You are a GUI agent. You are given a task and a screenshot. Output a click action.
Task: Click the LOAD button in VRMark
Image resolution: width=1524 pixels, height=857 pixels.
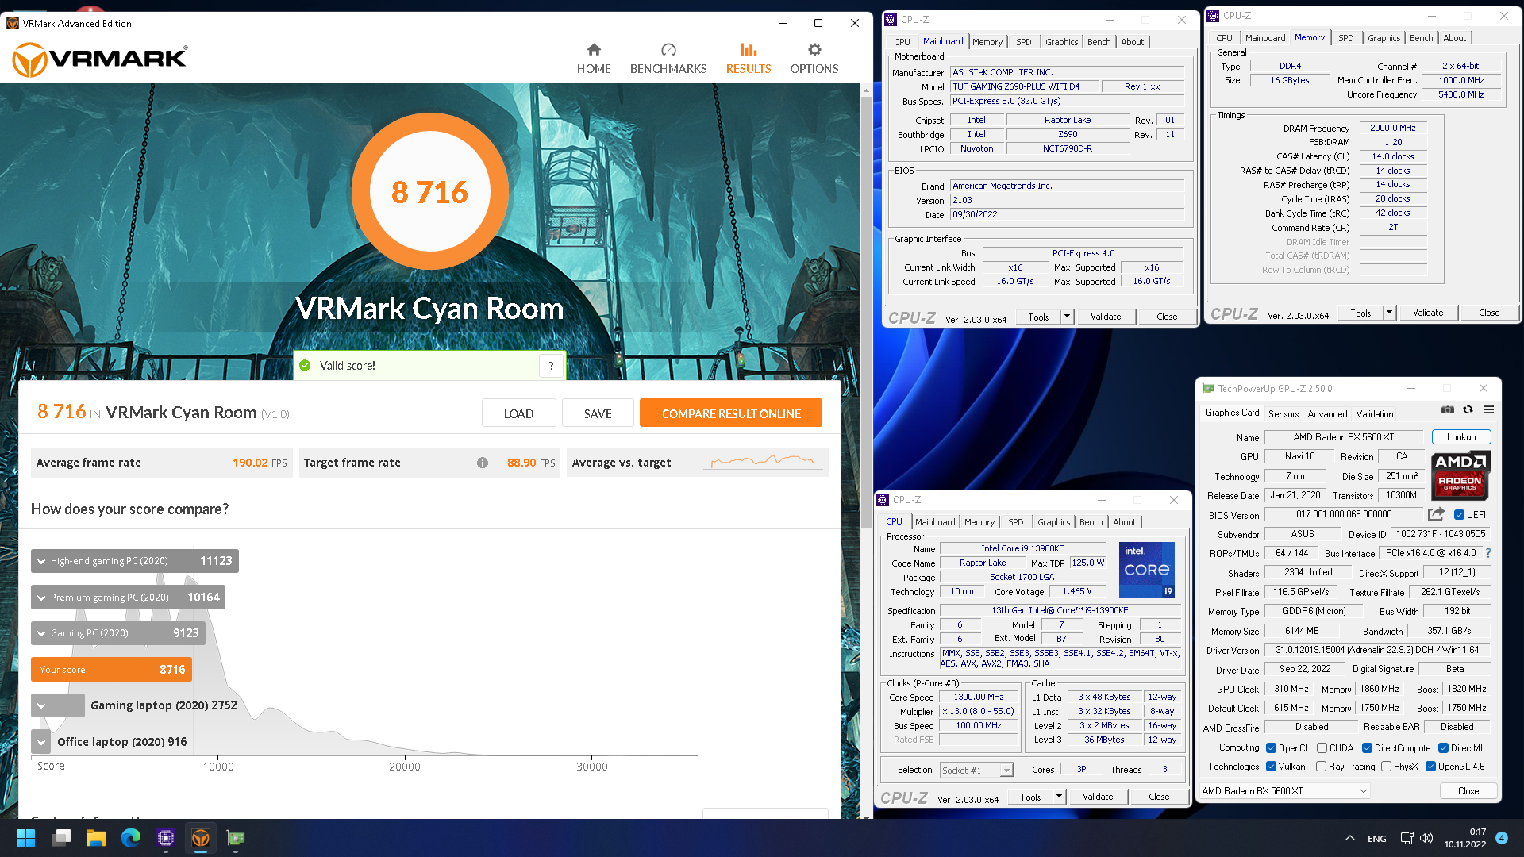coord(518,413)
